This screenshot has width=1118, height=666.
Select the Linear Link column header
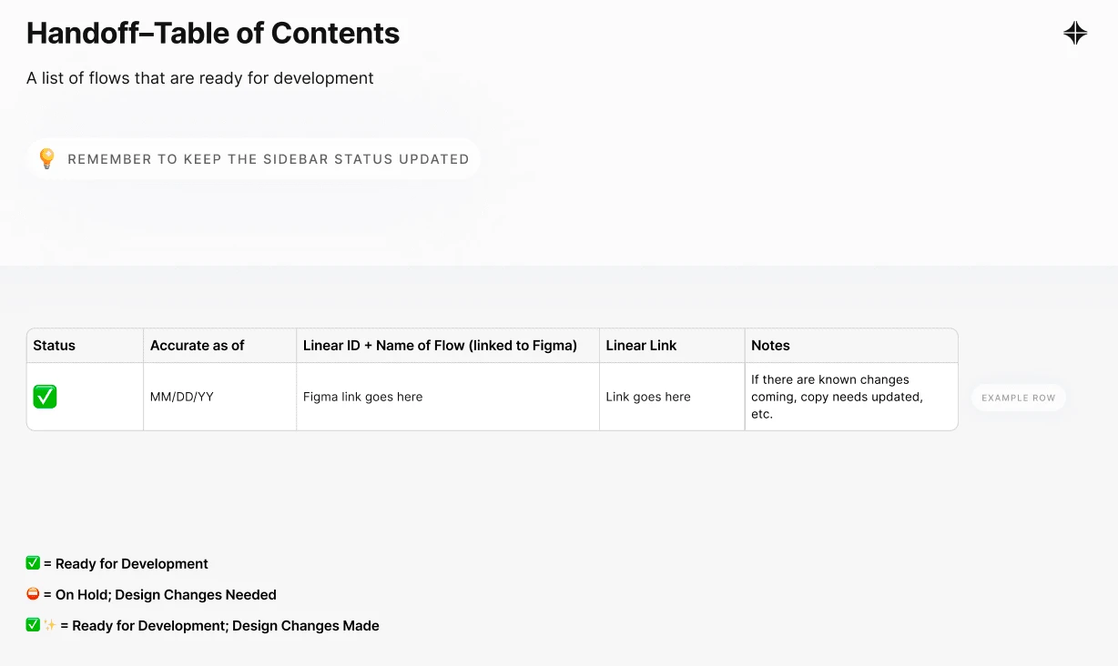(x=641, y=346)
